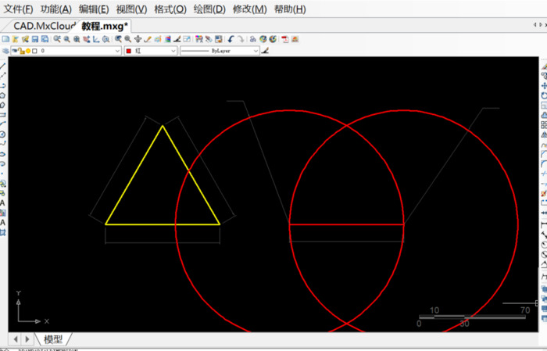Open the red color dropdown
Viewport: 547px width, 351px height.
173,51
